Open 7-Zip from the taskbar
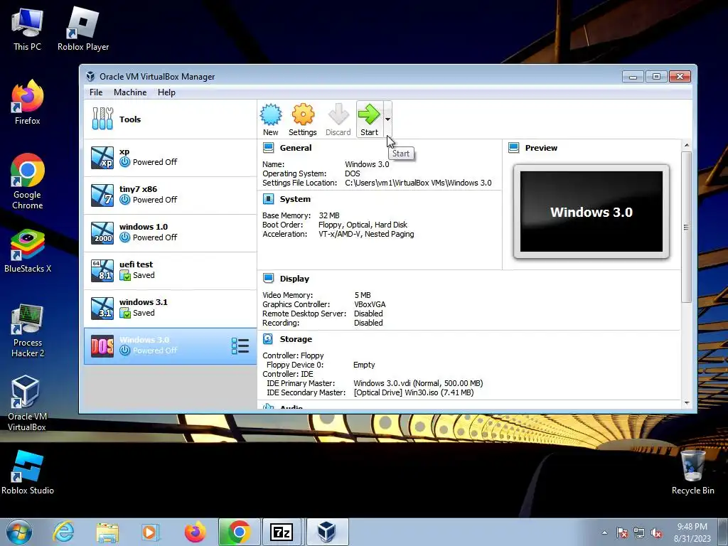Screen dimensions: 728x546 (x=282, y=532)
